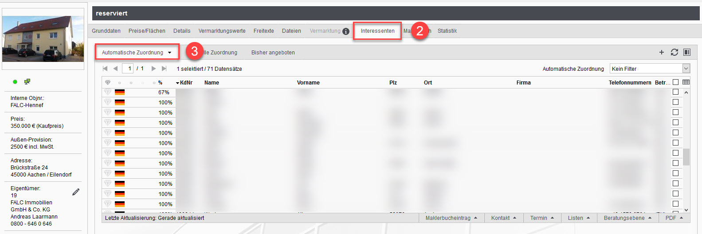Select the checkbox of the last 100% row
Viewport: 702px width, 234px height.
point(675,204)
